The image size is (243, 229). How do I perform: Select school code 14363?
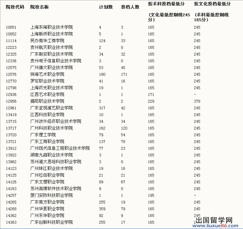[x=11, y=222]
